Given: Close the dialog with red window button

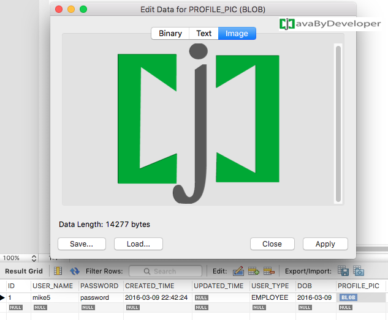Looking at the screenshot, I should (59, 9).
